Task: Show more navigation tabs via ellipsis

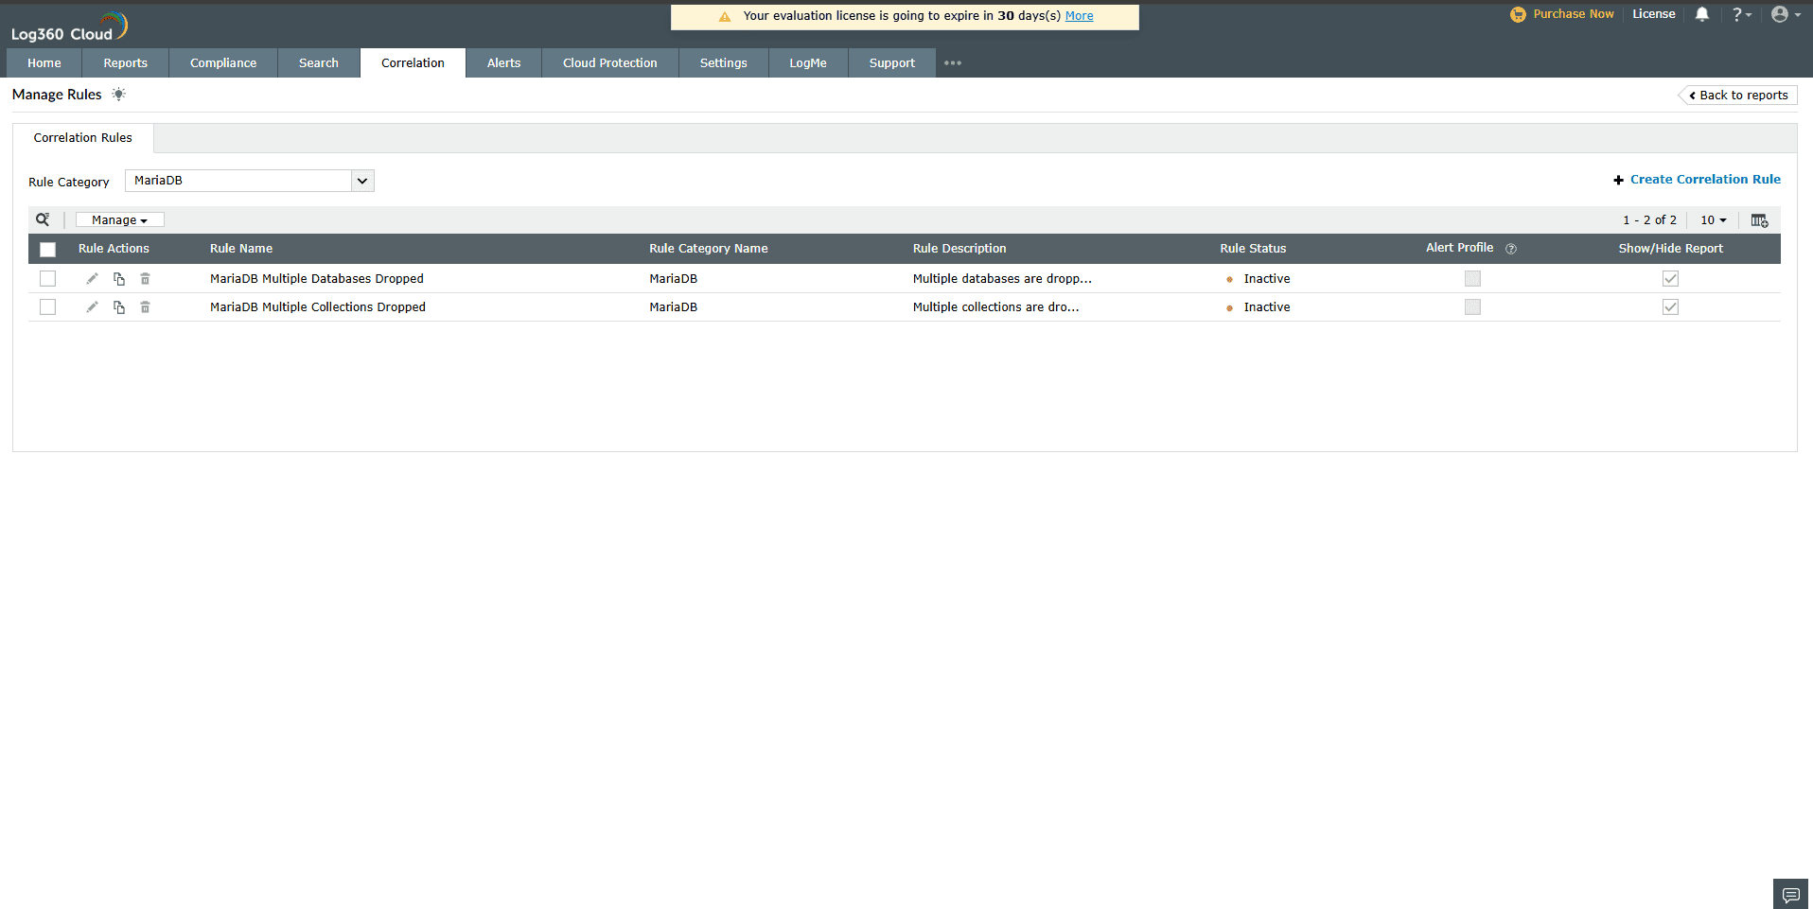Action: (x=953, y=63)
